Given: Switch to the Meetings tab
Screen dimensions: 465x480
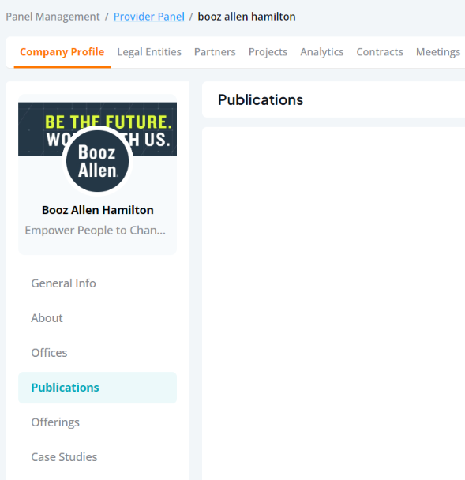Looking at the screenshot, I should pyautogui.click(x=438, y=52).
